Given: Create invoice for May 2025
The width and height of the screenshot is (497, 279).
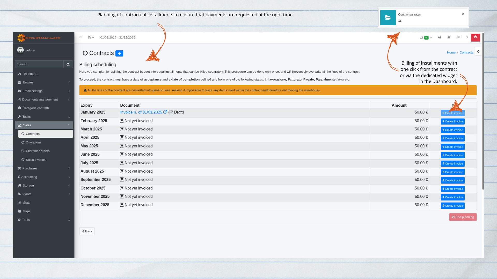Looking at the screenshot, I should click(452, 147).
